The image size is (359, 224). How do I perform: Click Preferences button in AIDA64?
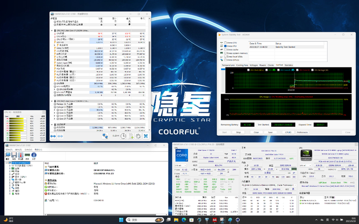pyautogui.click(x=302, y=133)
